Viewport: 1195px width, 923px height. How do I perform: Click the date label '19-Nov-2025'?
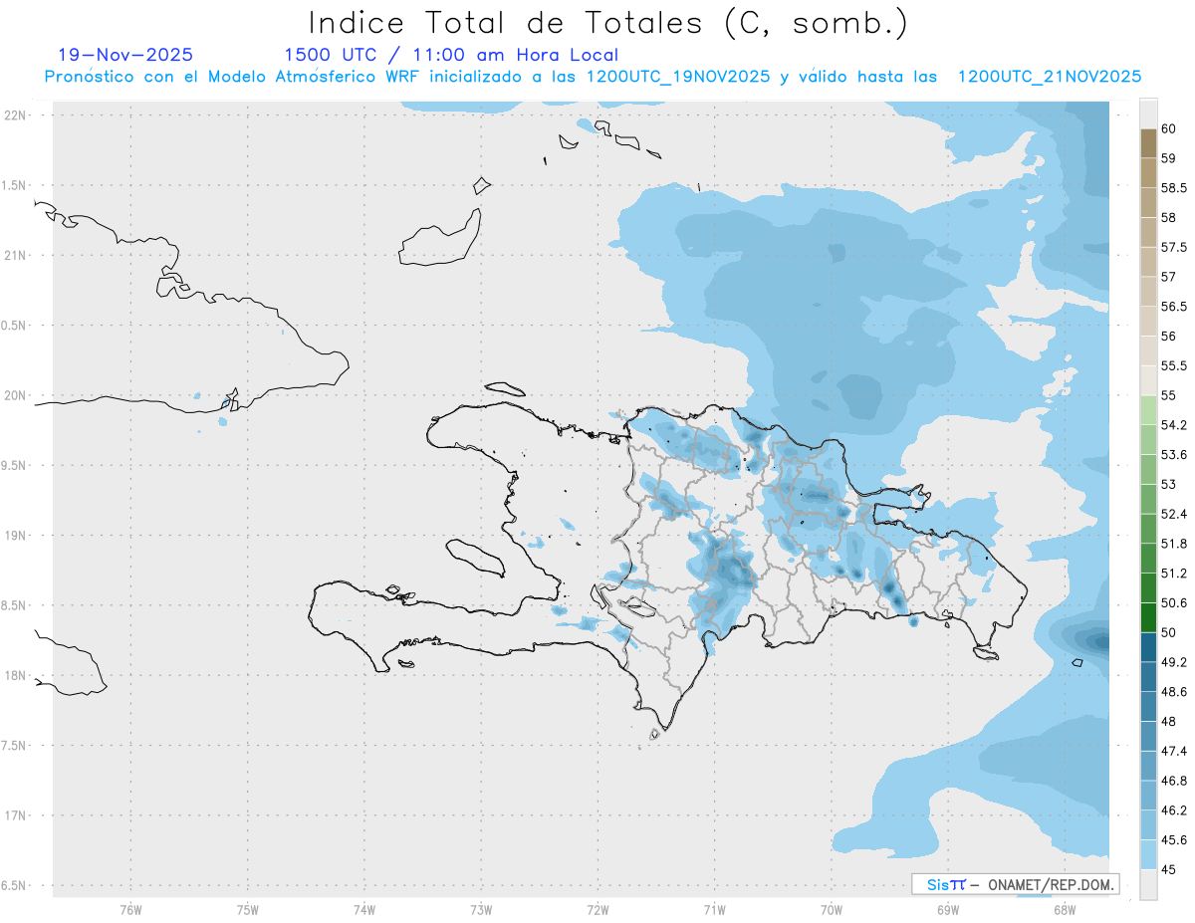125,55
